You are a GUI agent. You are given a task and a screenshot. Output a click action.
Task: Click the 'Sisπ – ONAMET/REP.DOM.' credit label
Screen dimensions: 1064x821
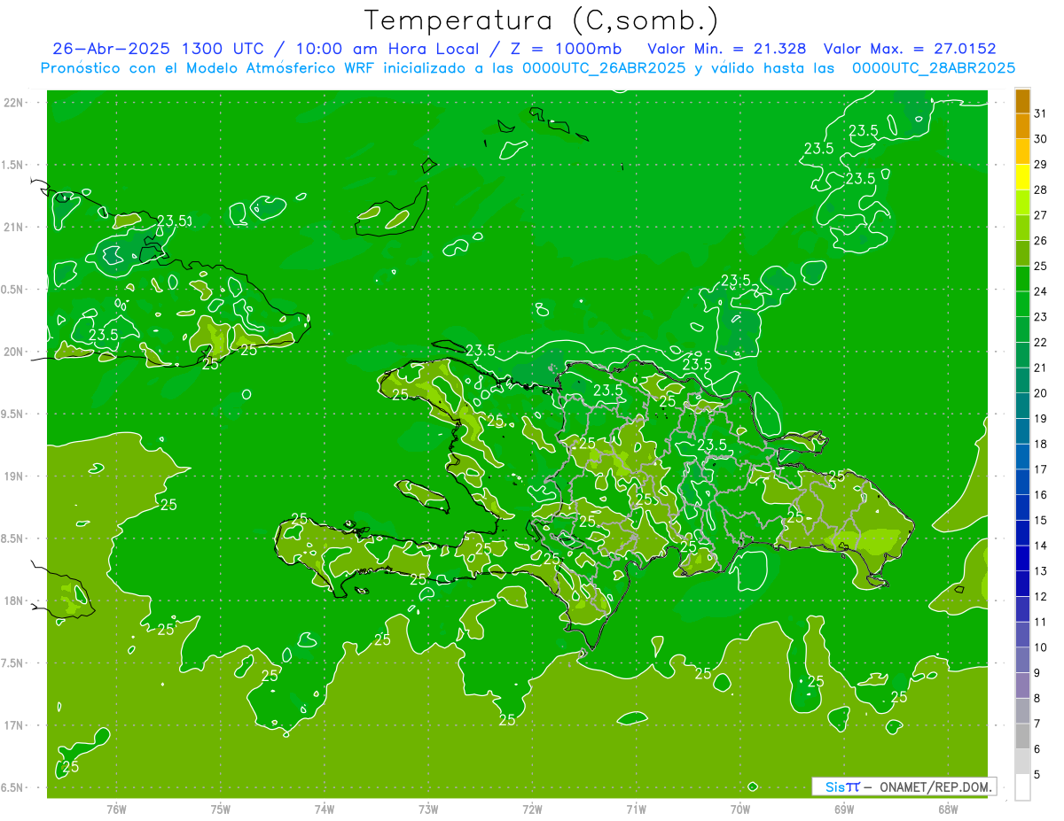pos(904,786)
